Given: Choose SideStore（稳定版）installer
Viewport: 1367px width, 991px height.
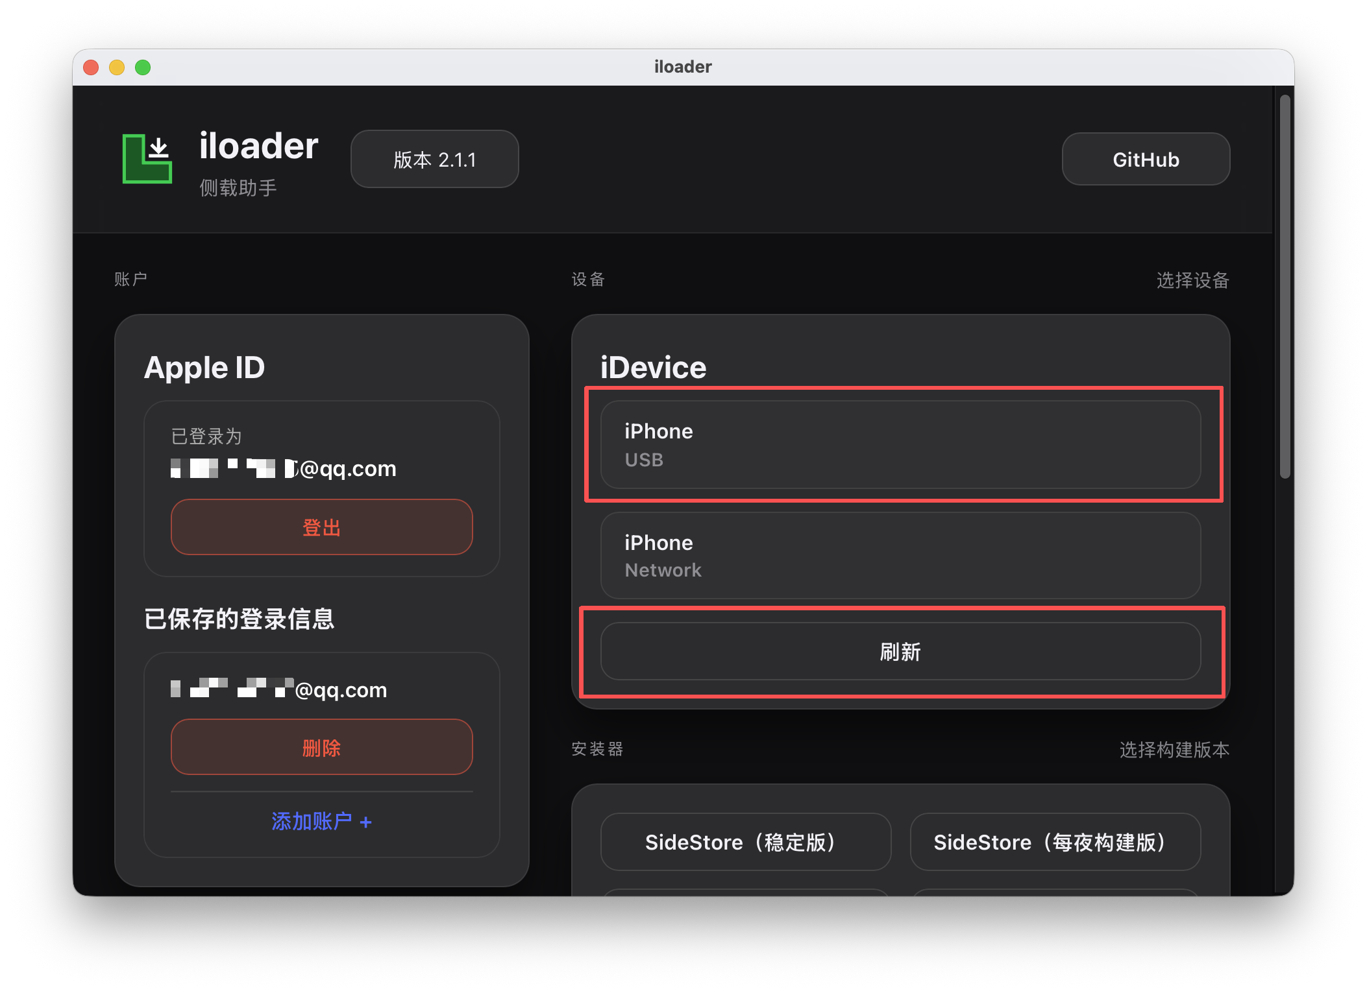Looking at the screenshot, I should [745, 842].
